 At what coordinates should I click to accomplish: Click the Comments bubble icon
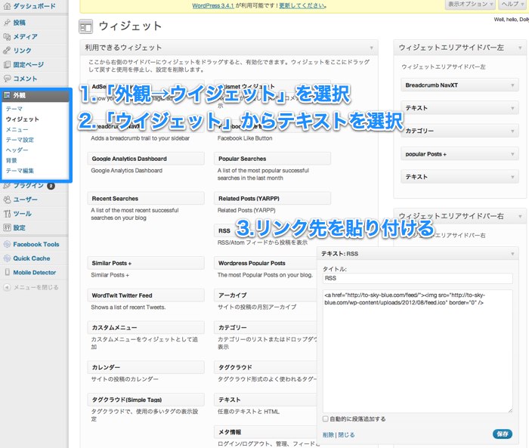[7, 79]
